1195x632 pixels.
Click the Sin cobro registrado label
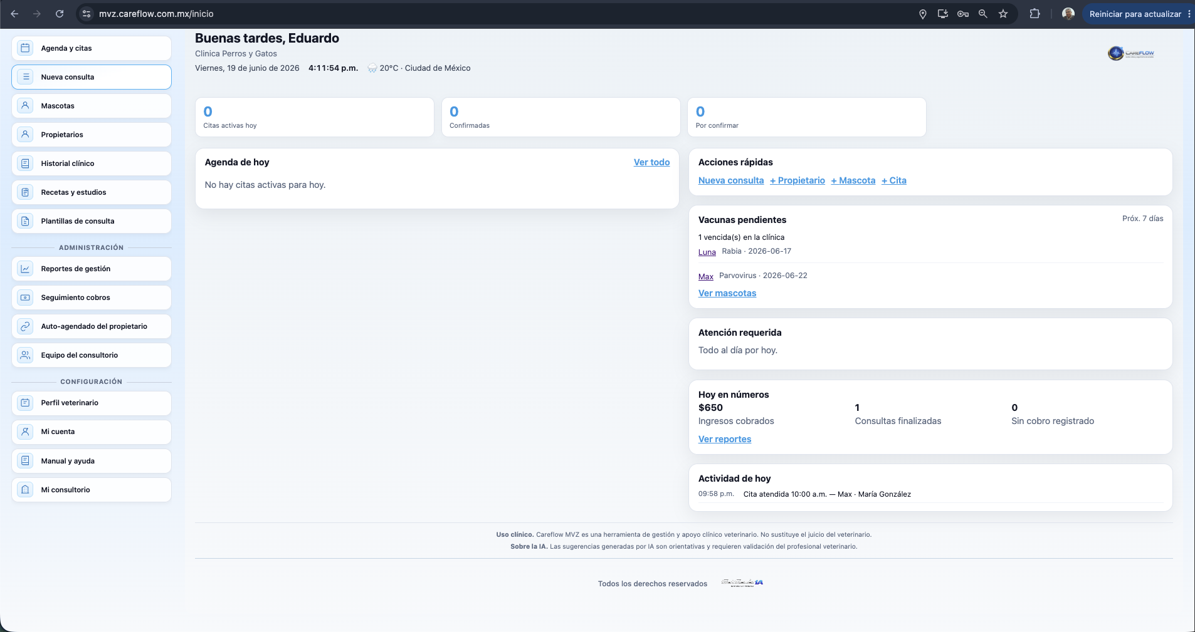tap(1053, 421)
